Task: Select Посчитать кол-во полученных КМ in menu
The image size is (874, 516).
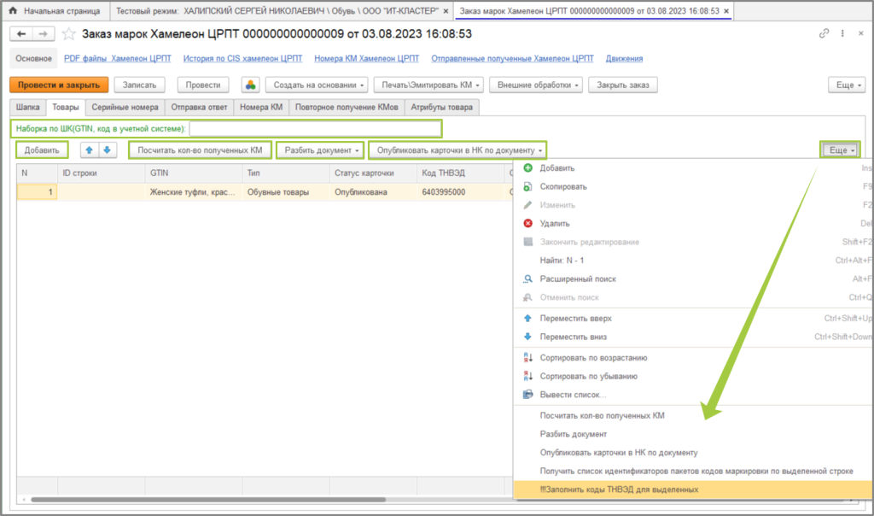Action: click(x=693, y=415)
